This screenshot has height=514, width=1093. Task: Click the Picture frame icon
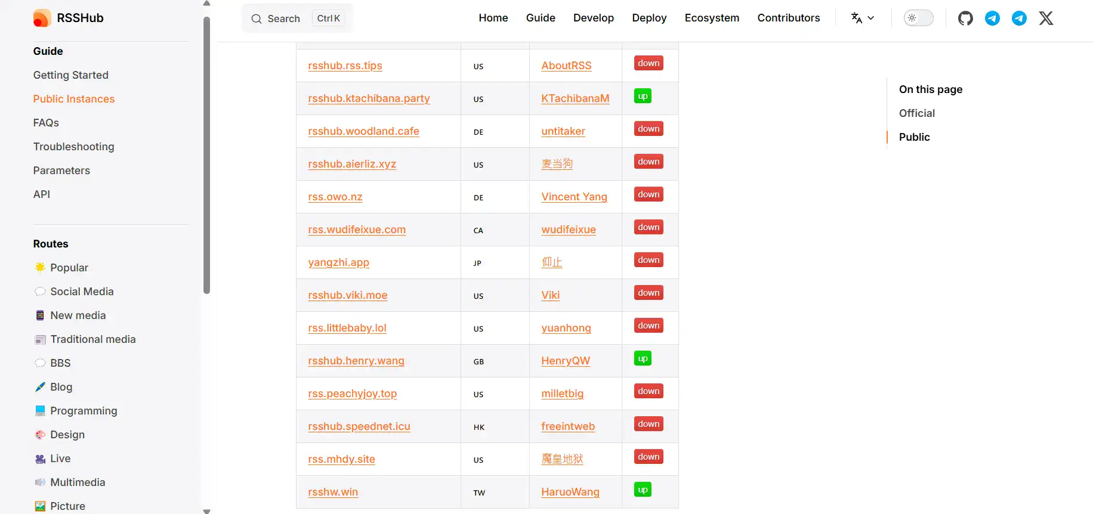[40, 506]
